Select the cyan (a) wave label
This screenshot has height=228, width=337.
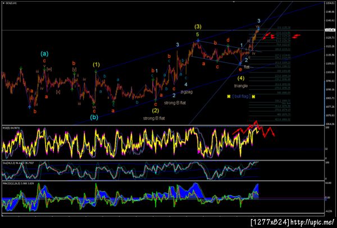(44, 54)
